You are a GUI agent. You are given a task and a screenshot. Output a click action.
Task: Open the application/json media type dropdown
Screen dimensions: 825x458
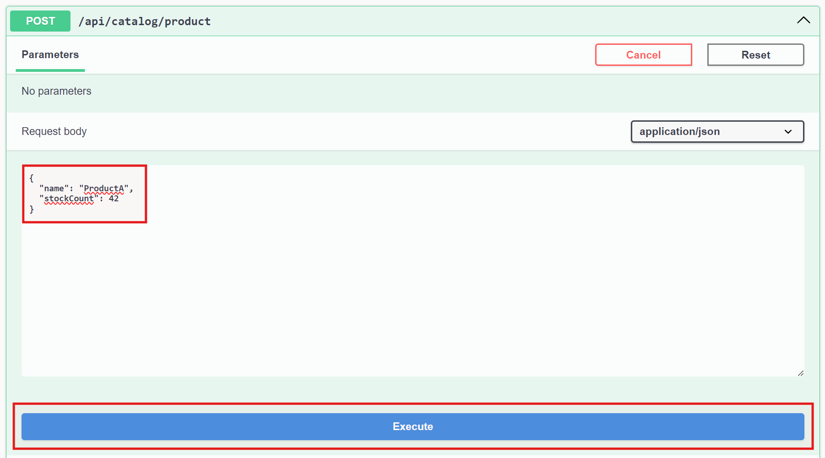[716, 131]
